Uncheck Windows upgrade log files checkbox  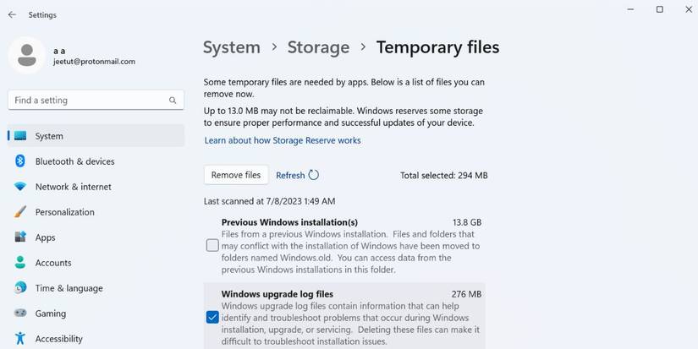click(212, 318)
